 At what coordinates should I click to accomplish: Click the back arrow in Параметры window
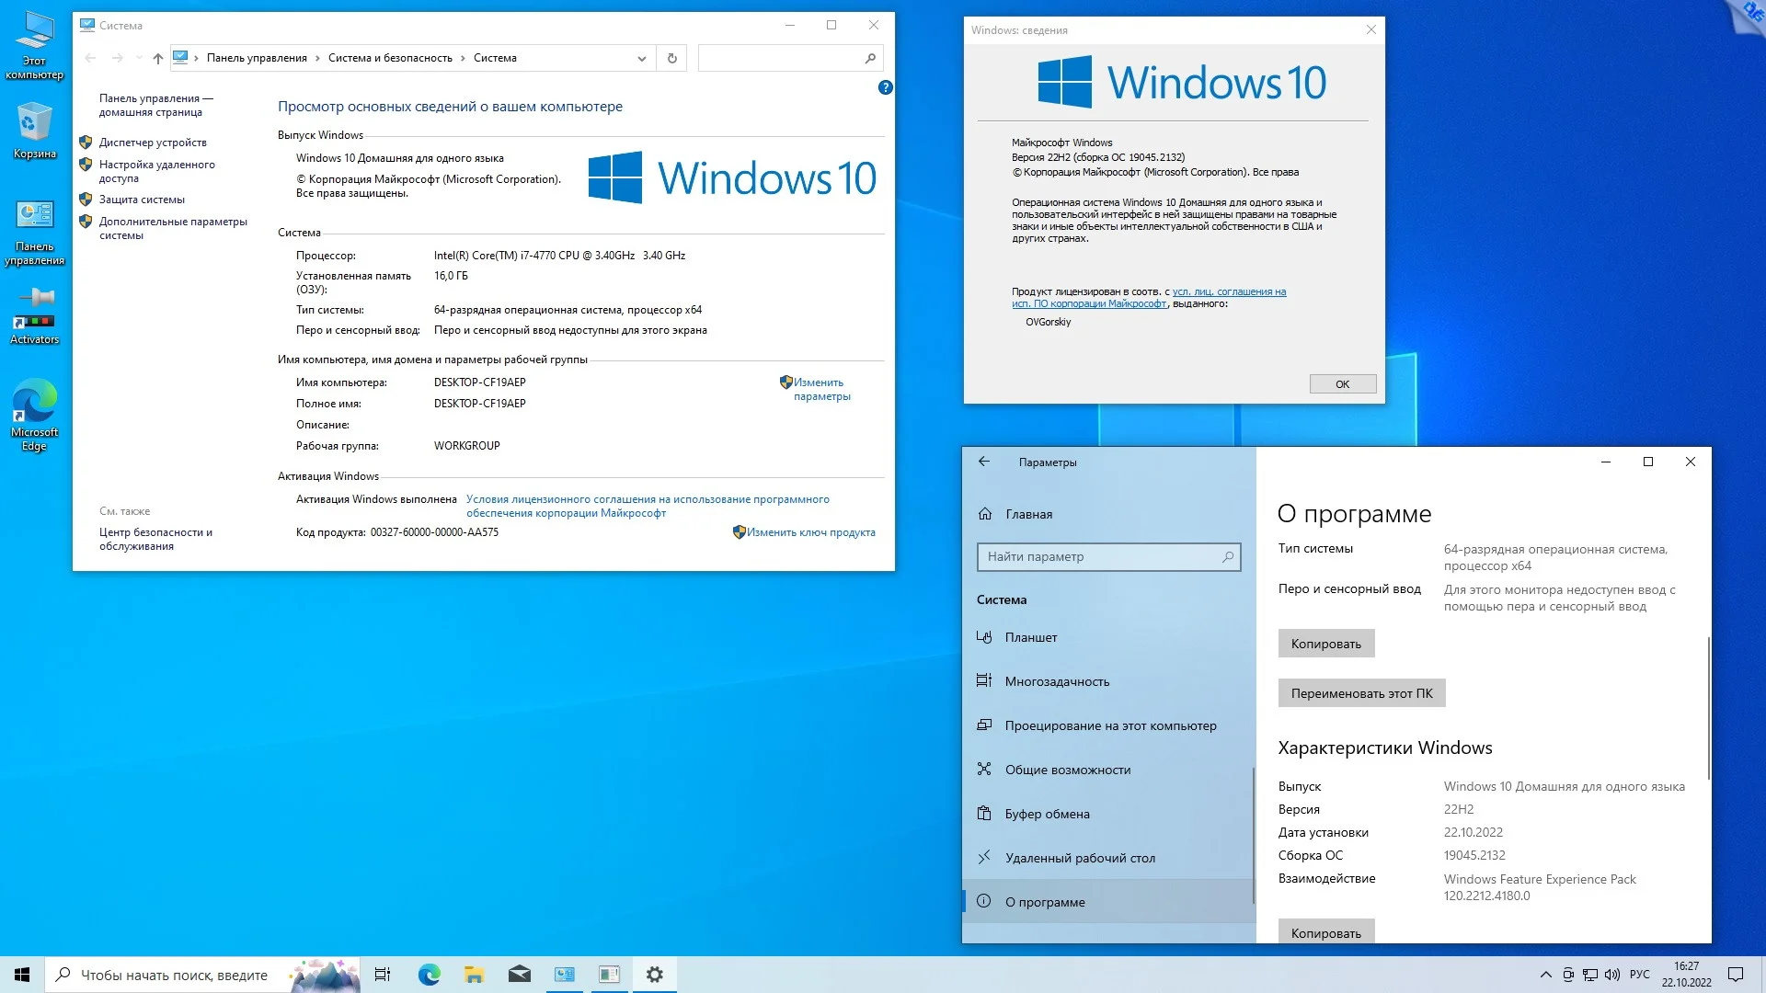point(983,462)
